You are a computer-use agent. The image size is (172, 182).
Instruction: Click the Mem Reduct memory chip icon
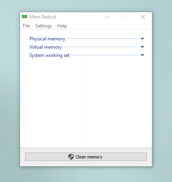(x=24, y=17)
